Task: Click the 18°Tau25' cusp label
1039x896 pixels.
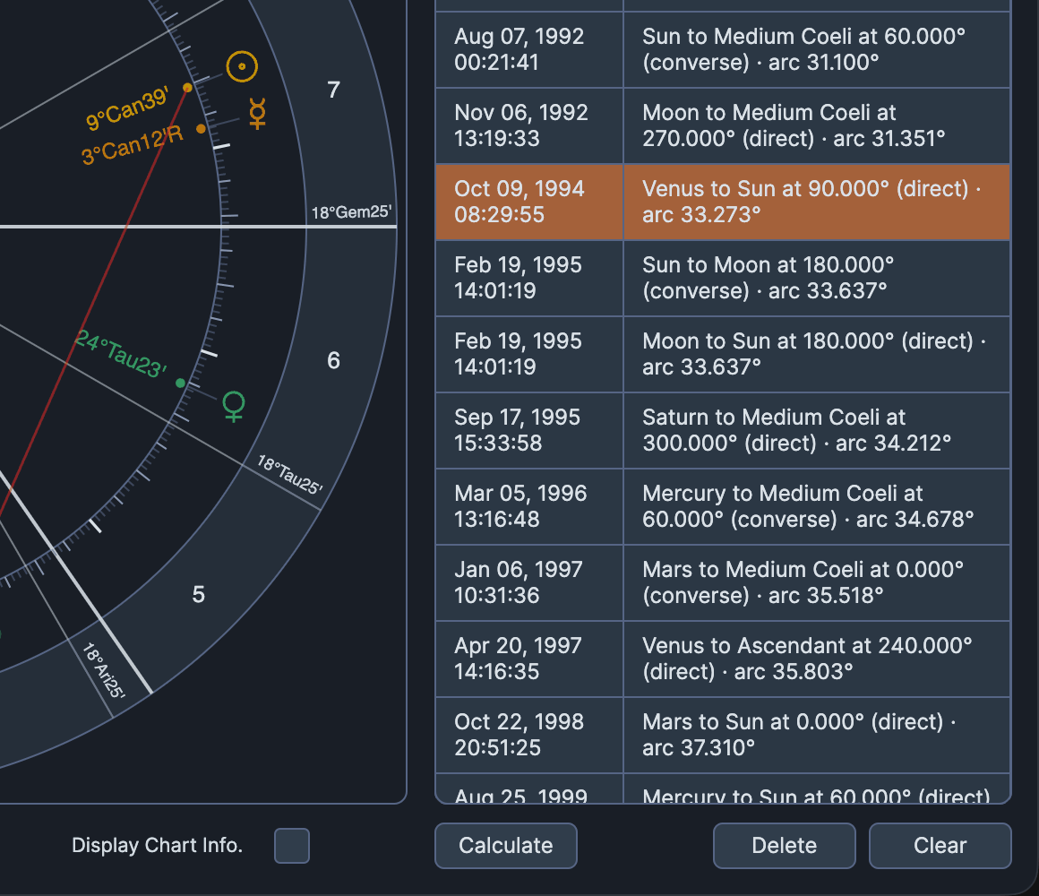Action: tap(289, 475)
